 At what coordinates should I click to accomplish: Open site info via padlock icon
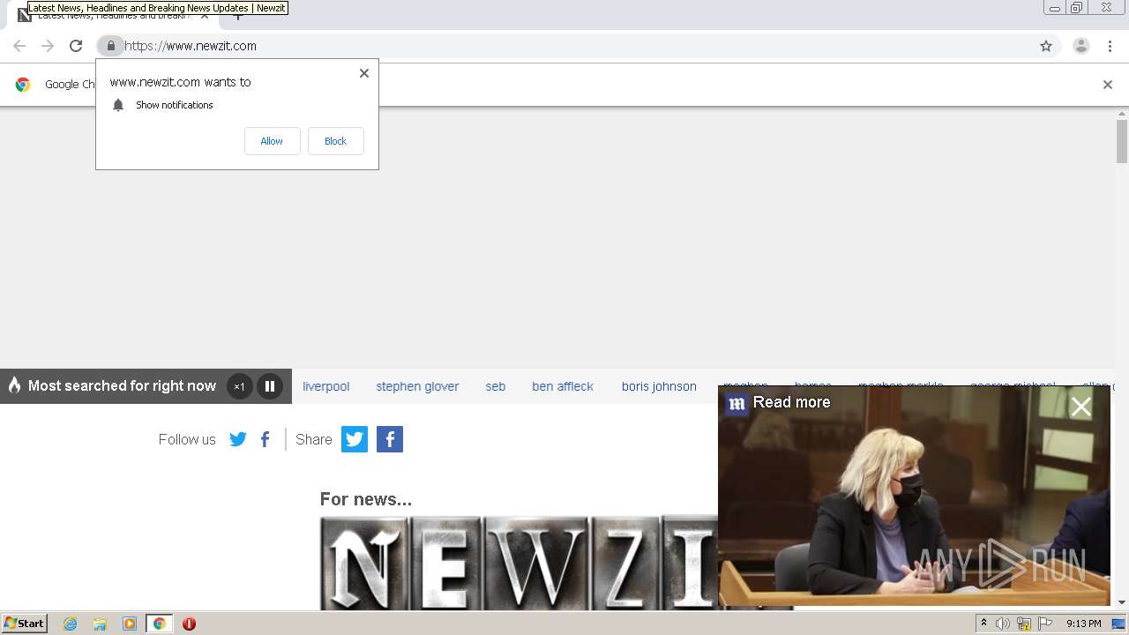(110, 46)
